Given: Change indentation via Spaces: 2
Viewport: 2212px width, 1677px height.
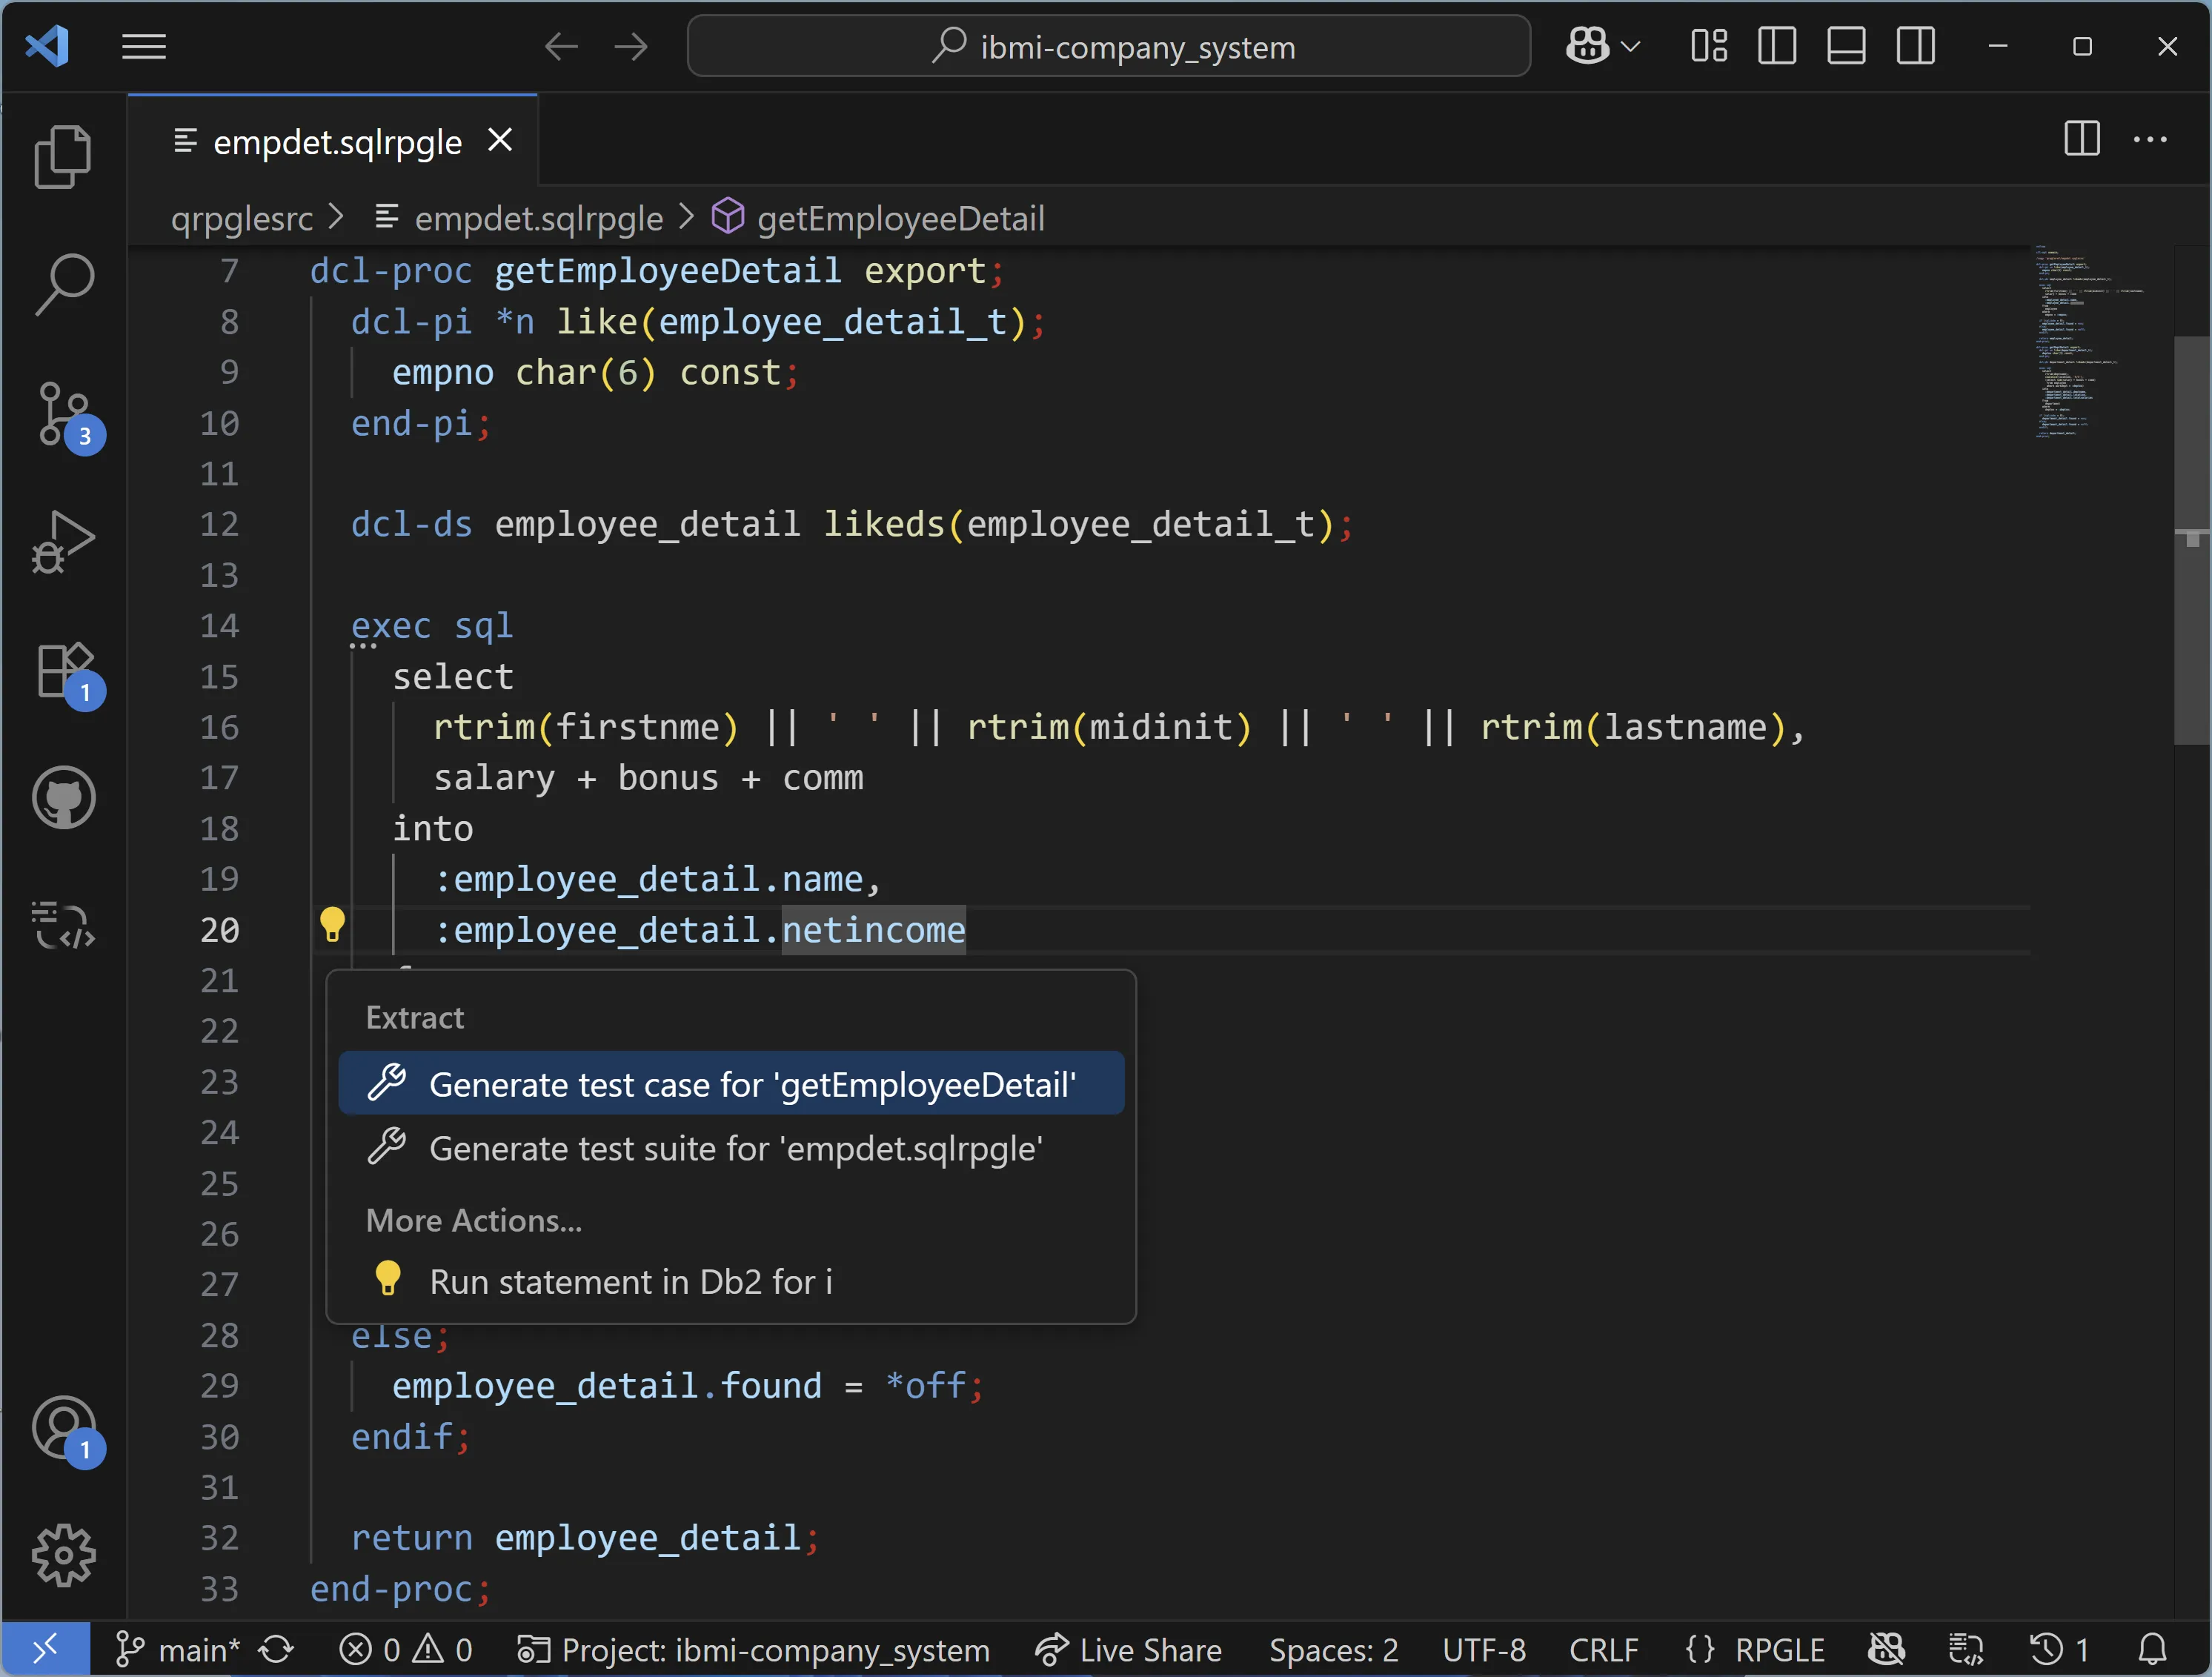Looking at the screenshot, I should (x=1333, y=1649).
